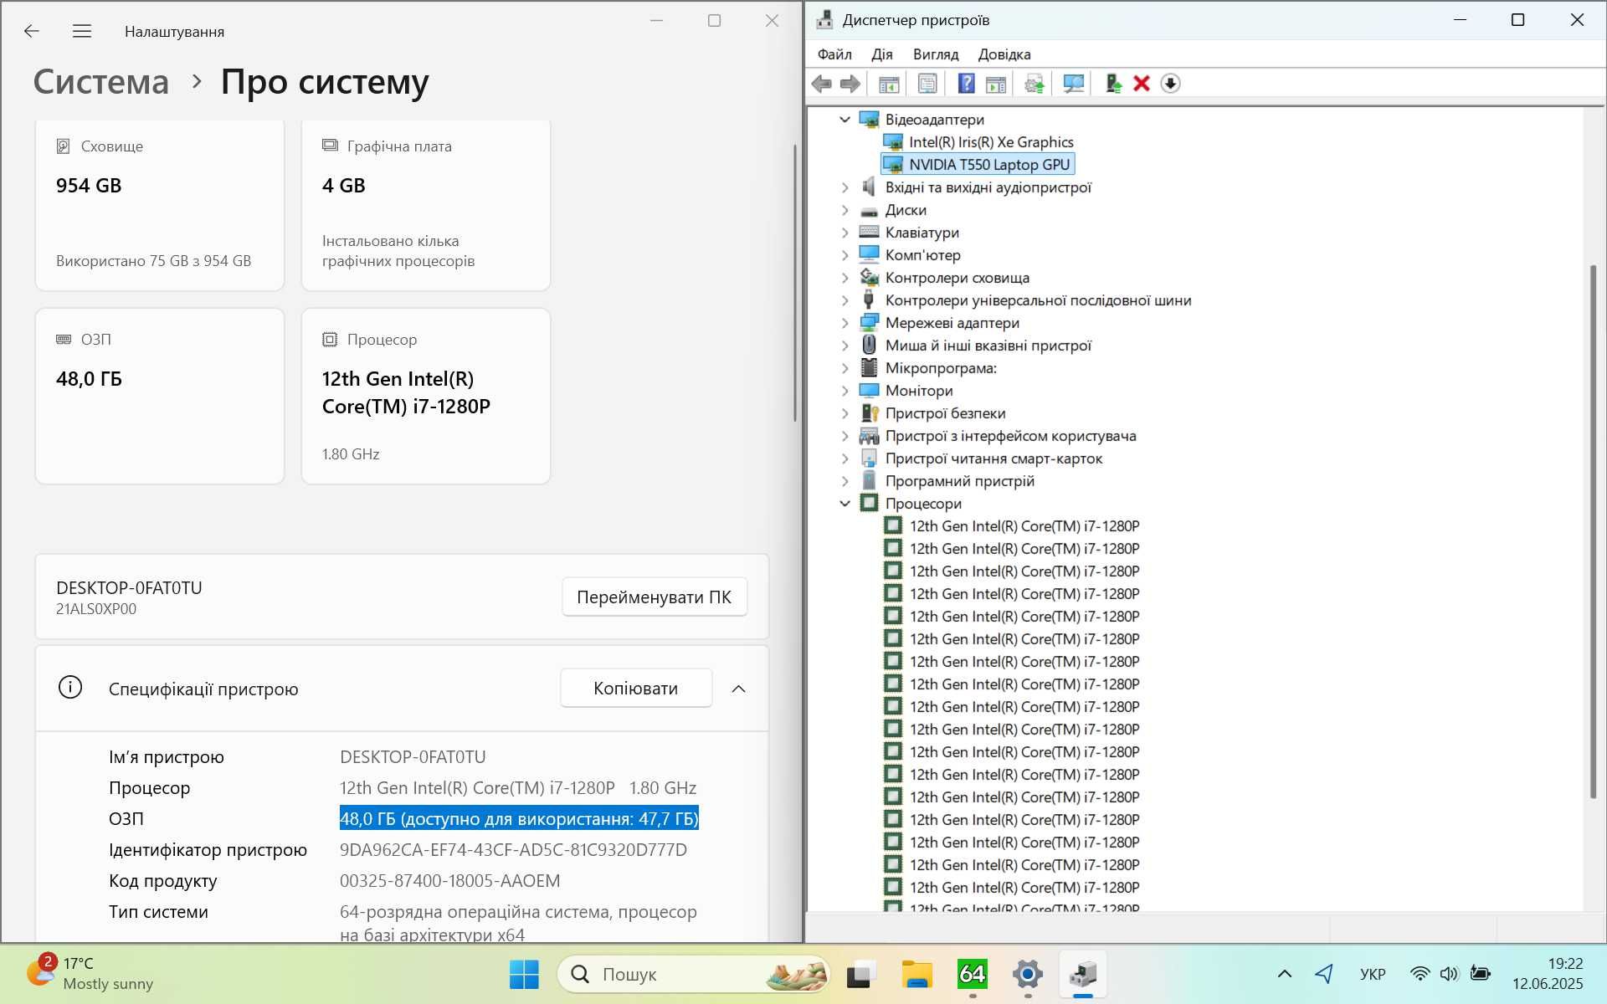This screenshot has width=1607, height=1004.
Task: Click the Сховище 954 GB card
Action: 160,205
